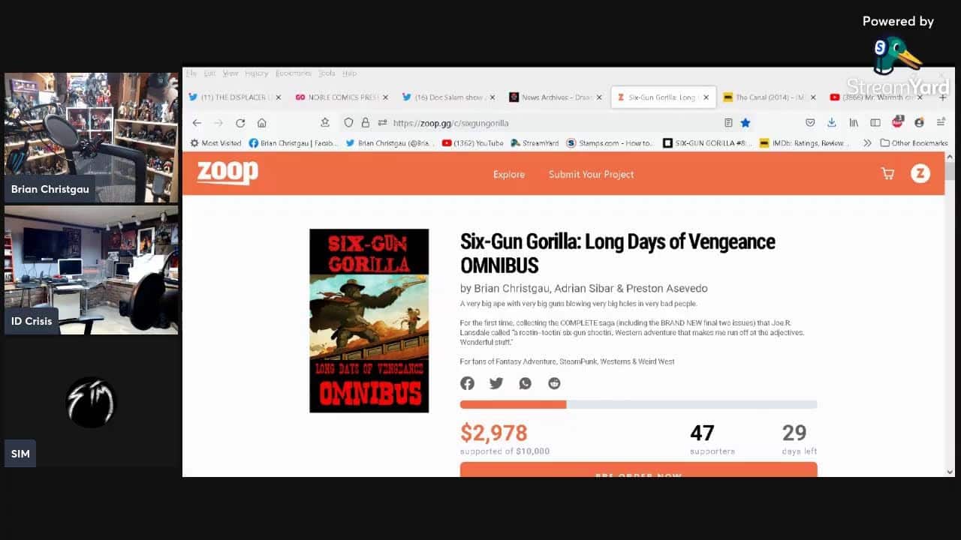Share campaign via the WhatsApp icon

525,383
